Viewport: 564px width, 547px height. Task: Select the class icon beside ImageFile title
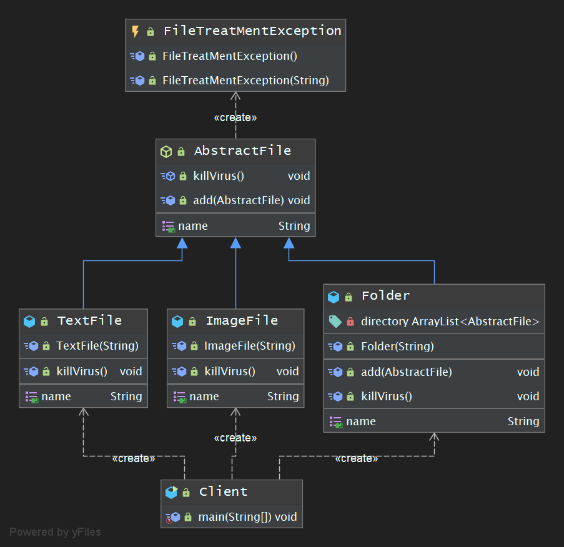point(177,321)
